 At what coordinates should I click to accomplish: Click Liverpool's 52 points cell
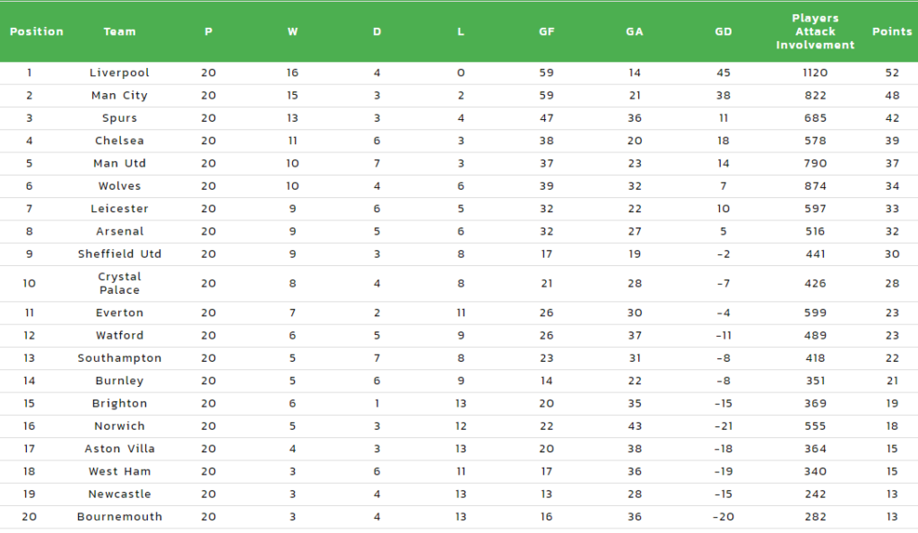892,73
